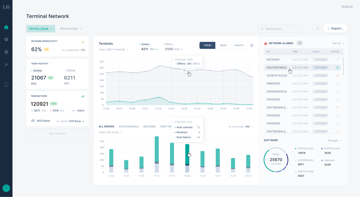This screenshot has height=197, width=360.
Task: Click the t.m logo
Action: click(6, 7)
